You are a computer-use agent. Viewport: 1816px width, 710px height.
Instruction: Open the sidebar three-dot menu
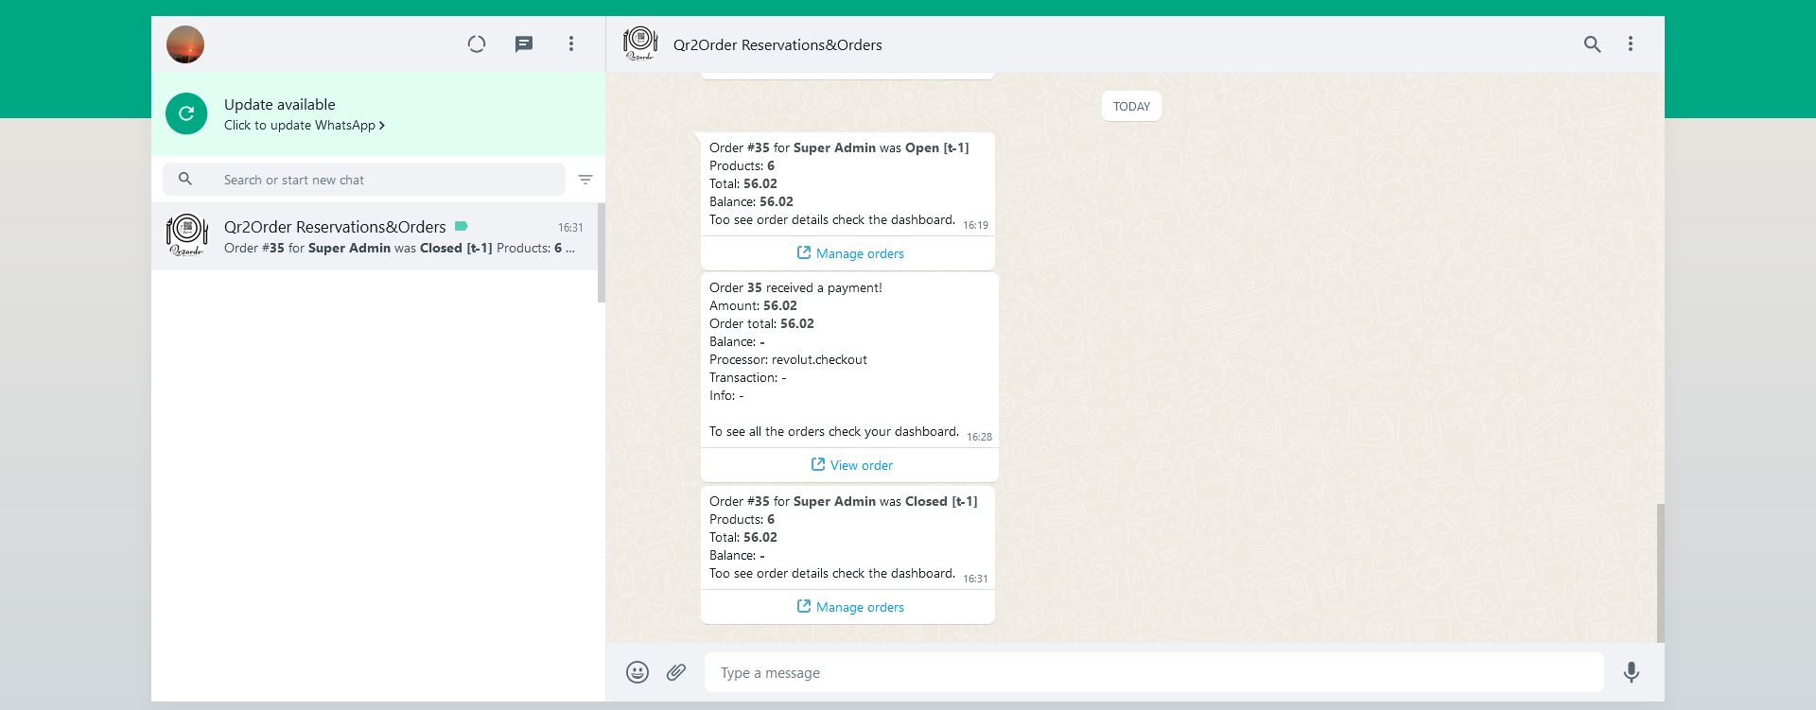pos(571,44)
